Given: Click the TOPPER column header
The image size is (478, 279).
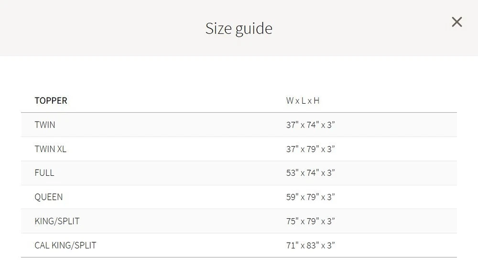Looking at the screenshot, I should pyautogui.click(x=51, y=101).
